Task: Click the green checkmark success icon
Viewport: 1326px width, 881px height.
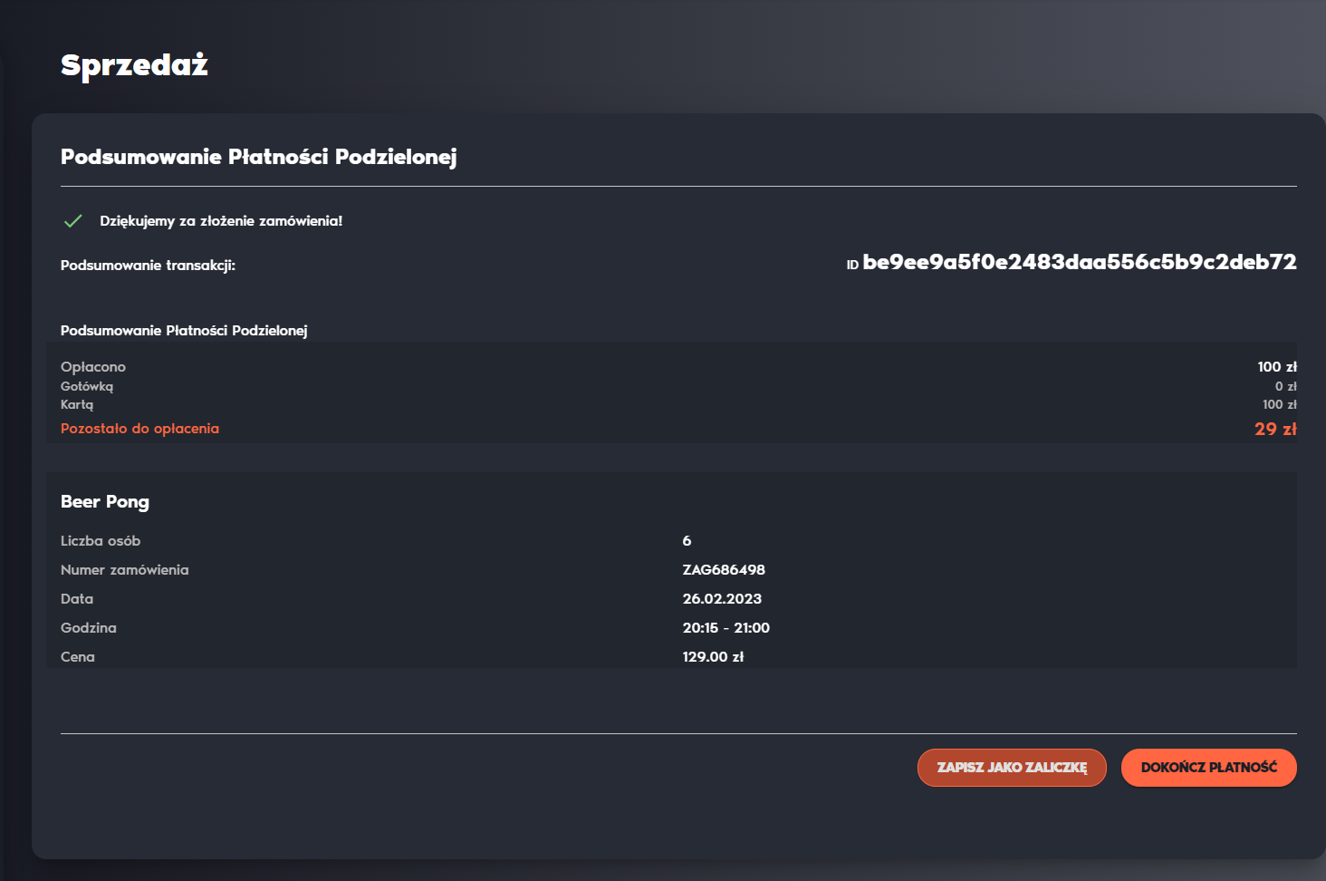Action: [73, 221]
